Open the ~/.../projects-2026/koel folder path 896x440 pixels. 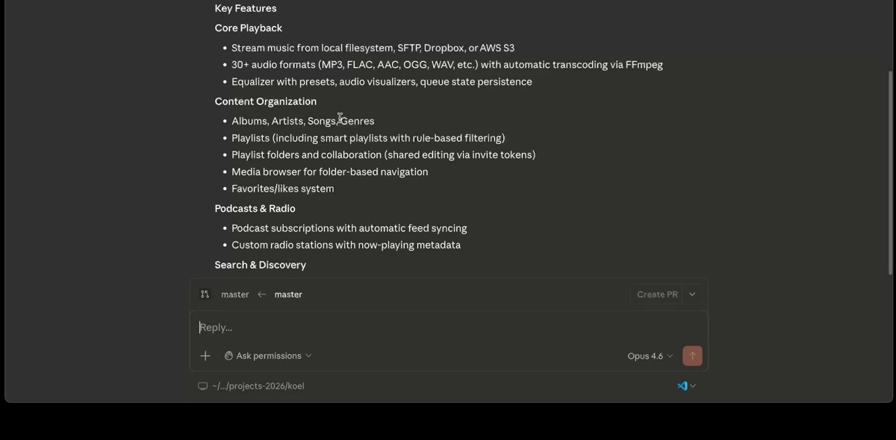(x=258, y=386)
